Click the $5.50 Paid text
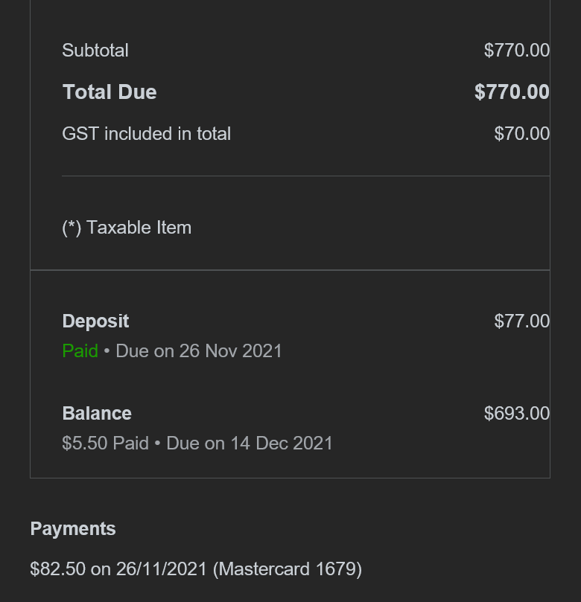The height and width of the screenshot is (602, 581). pyautogui.click(x=105, y=444)
